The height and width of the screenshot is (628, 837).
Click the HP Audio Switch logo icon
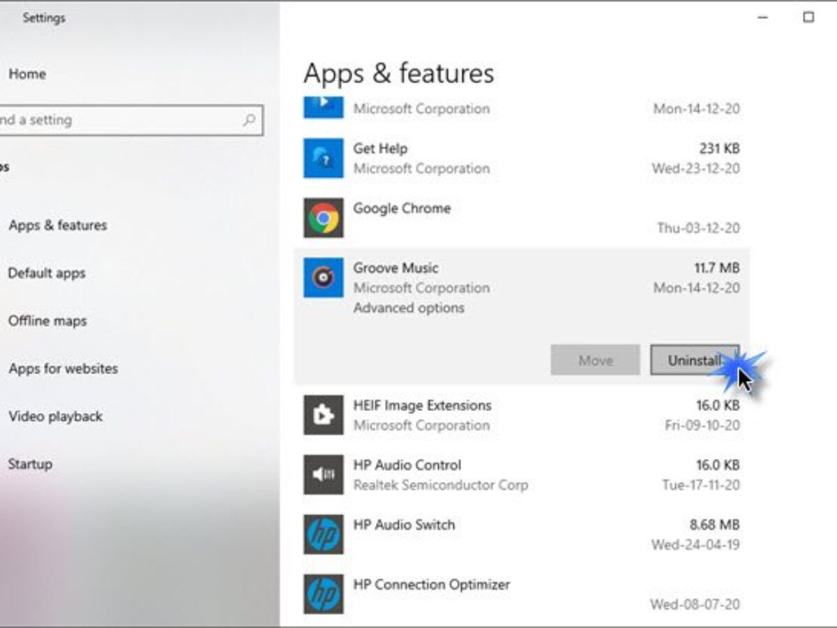pyautogui.click(x=323, y=534)
